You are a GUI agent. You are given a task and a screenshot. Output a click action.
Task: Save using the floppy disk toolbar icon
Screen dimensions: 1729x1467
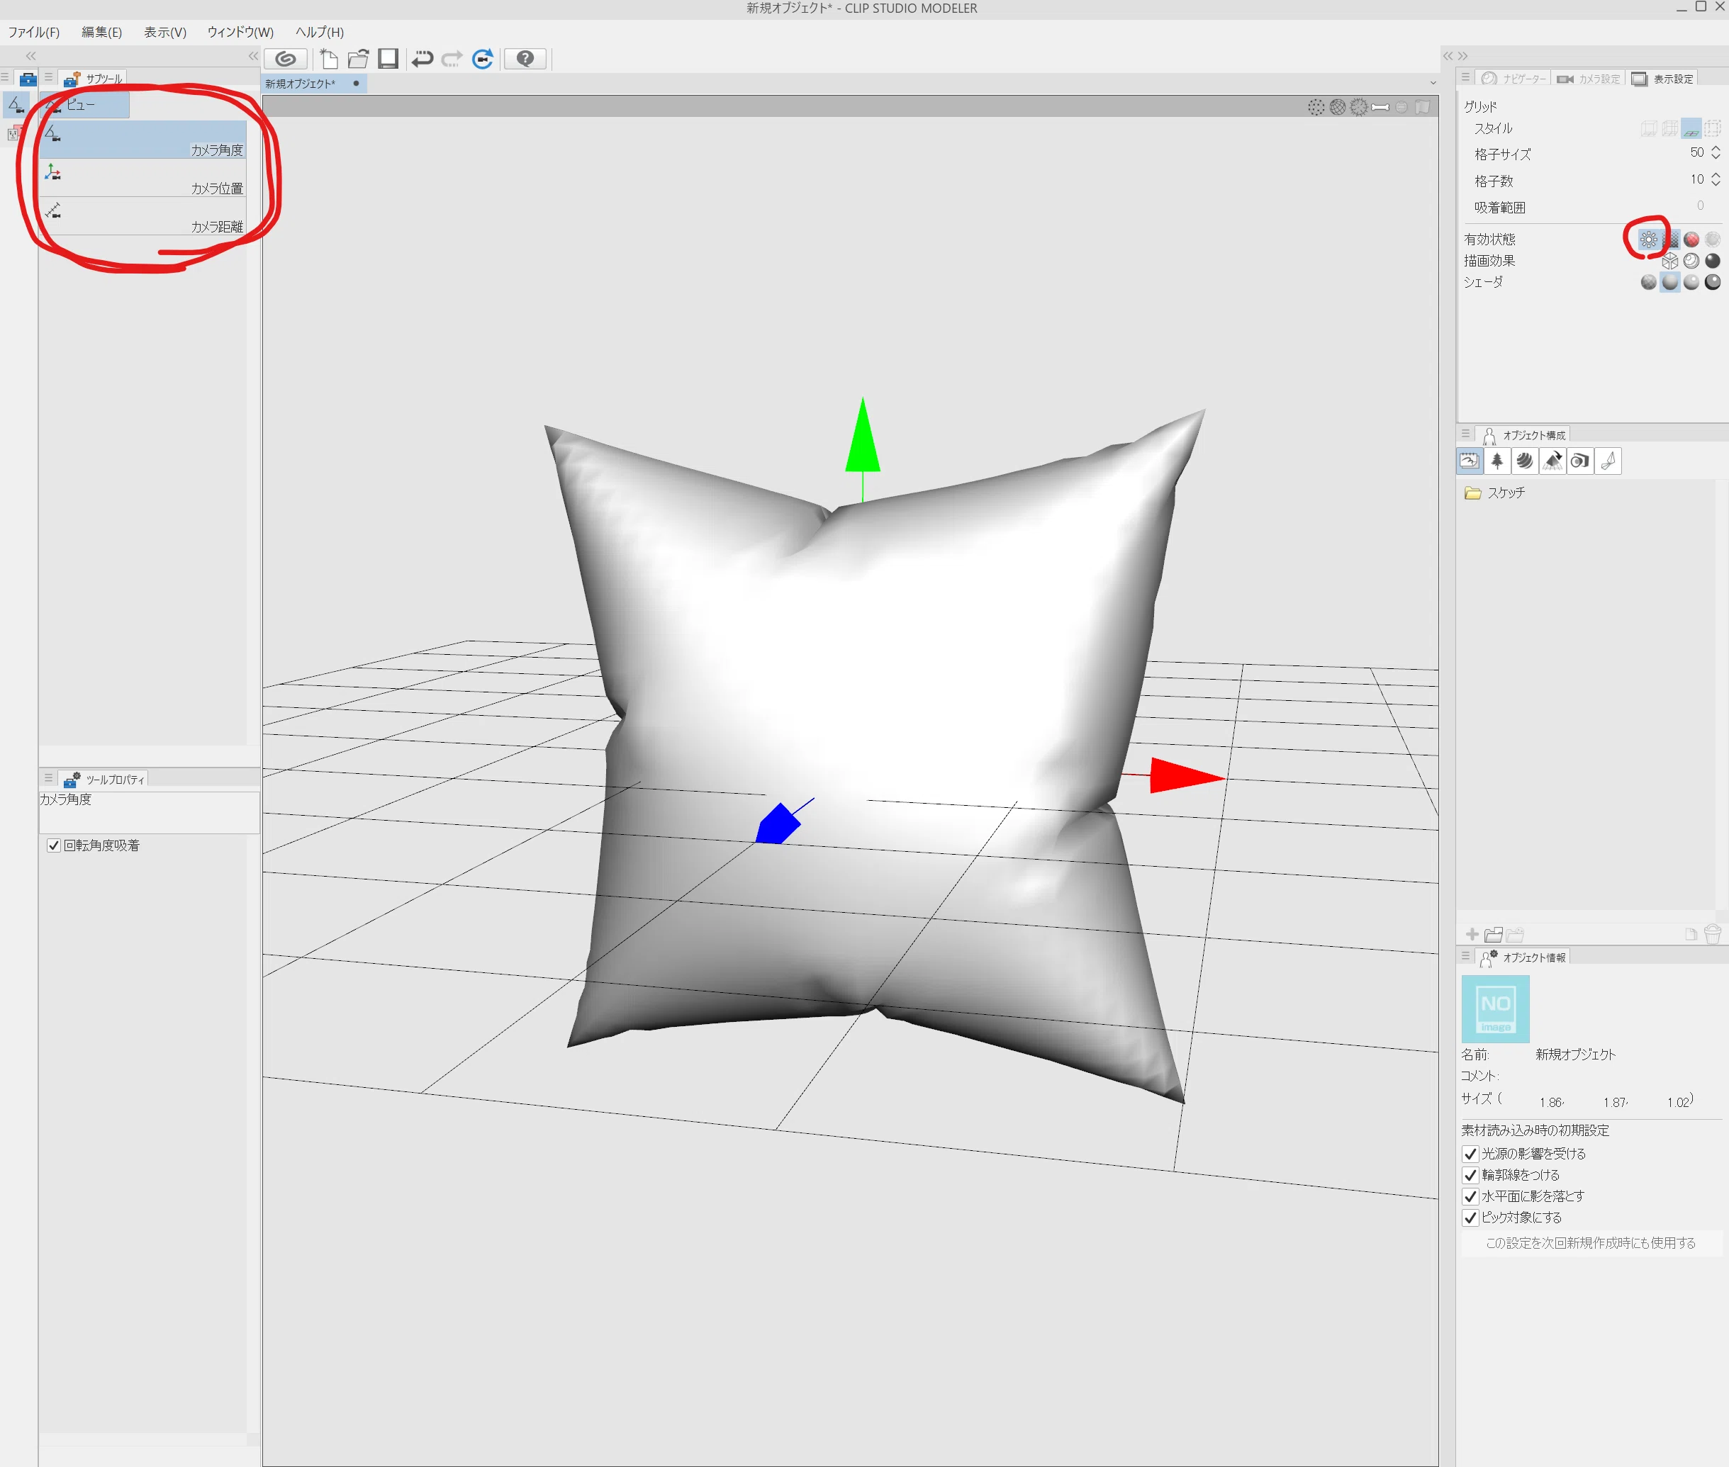tap(388, 59)
